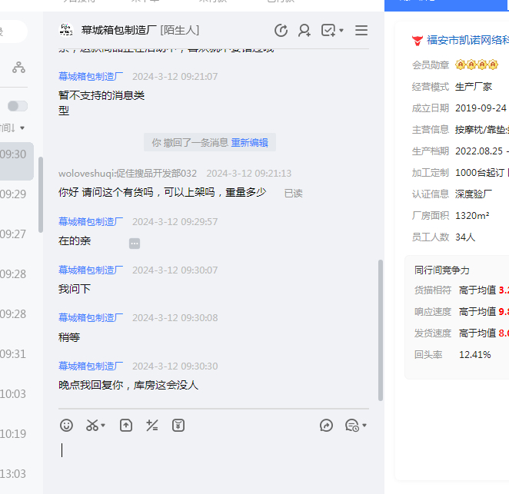Open the time sort dropdown in sidebar
This screenshot has height=494, width=509.
click(x=14, y=128)
